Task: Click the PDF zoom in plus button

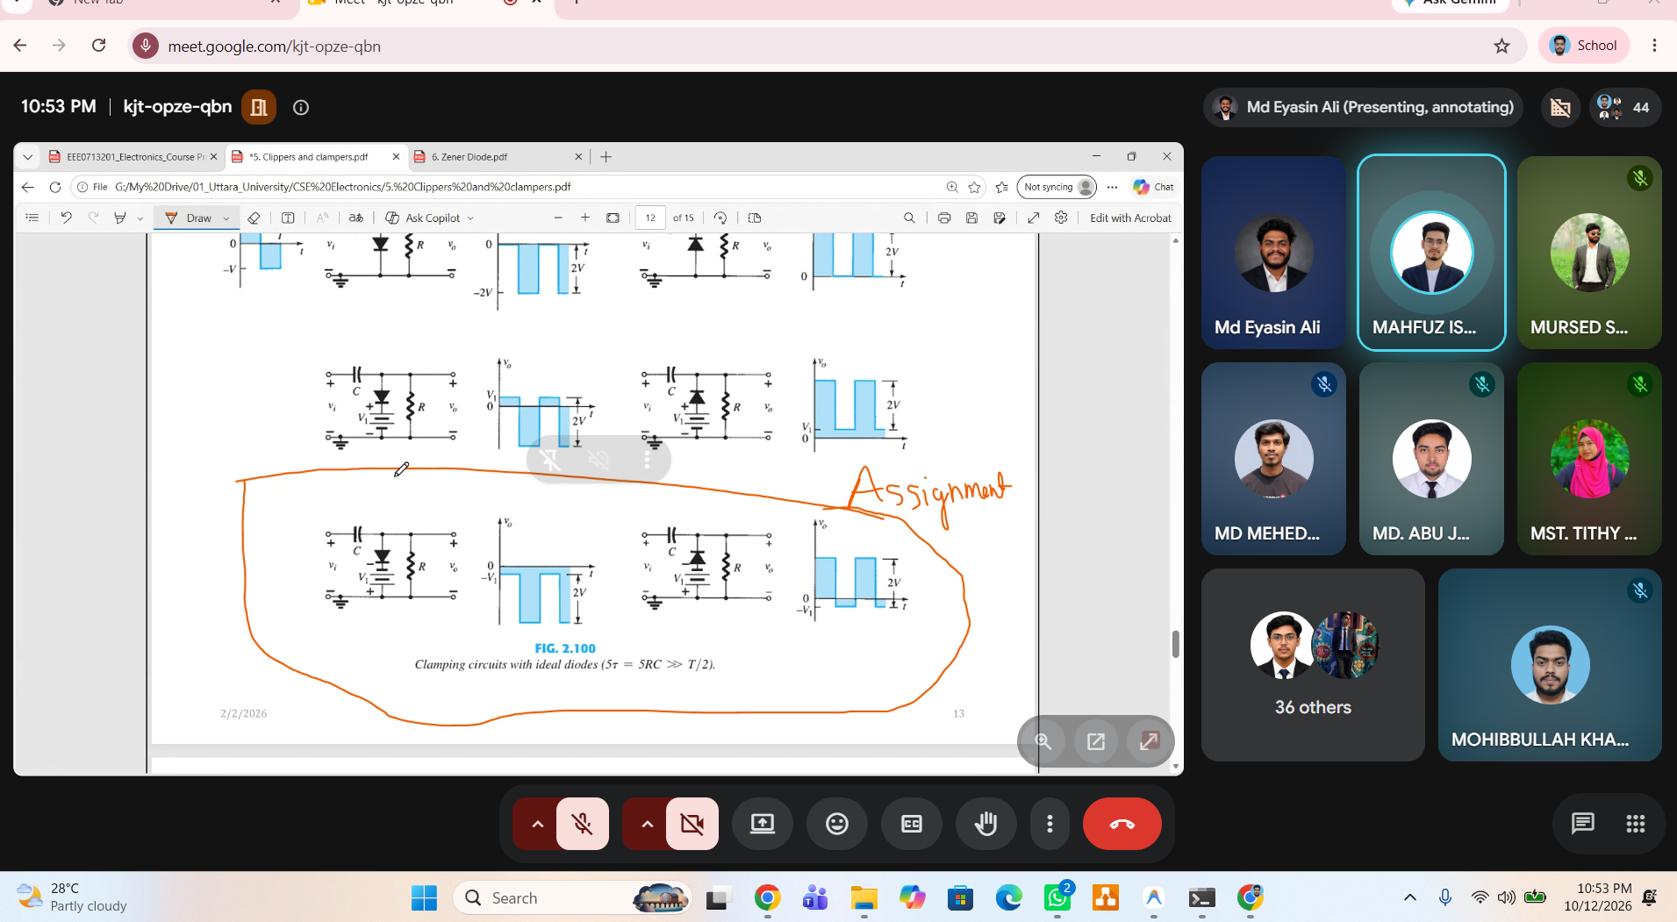Action: (585, 218)
